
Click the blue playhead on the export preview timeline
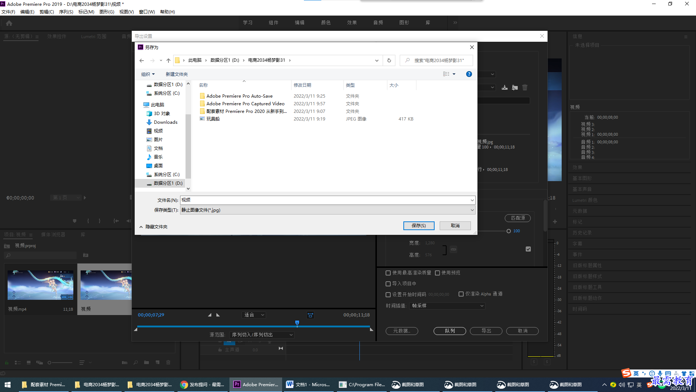(x=297, y=323)
